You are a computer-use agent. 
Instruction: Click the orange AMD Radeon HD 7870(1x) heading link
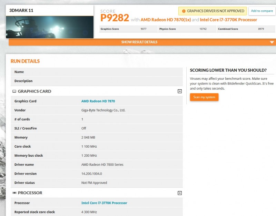[166, 20]
